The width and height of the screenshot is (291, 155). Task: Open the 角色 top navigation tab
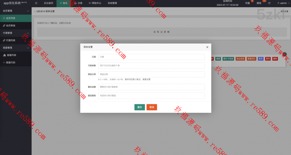click(64, 3)
